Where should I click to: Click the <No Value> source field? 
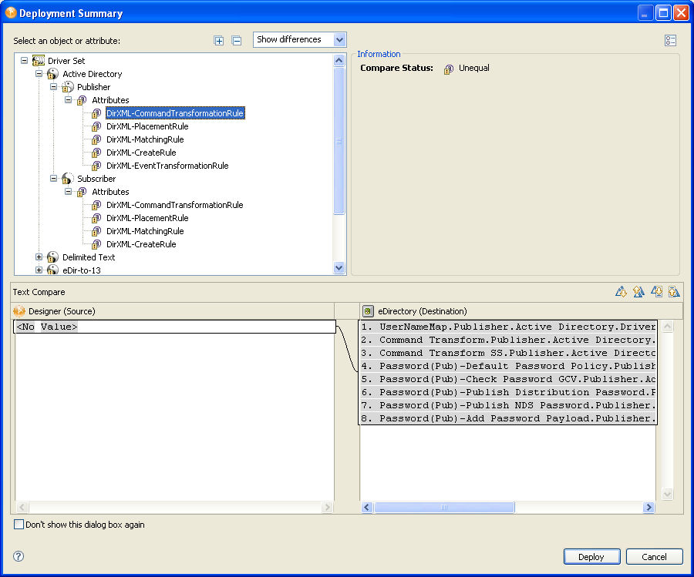[x=175, y=327]
